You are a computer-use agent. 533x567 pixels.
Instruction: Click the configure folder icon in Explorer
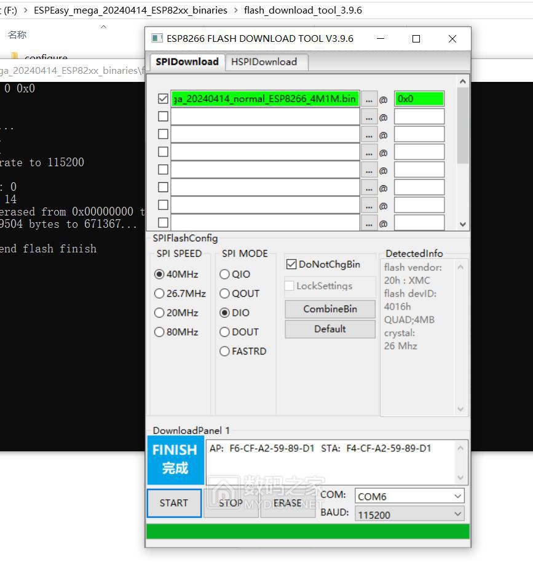tap(15, 58)
